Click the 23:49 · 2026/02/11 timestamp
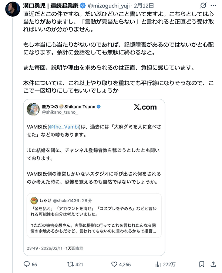Screen dimensions: 222x273 [45, 248]
